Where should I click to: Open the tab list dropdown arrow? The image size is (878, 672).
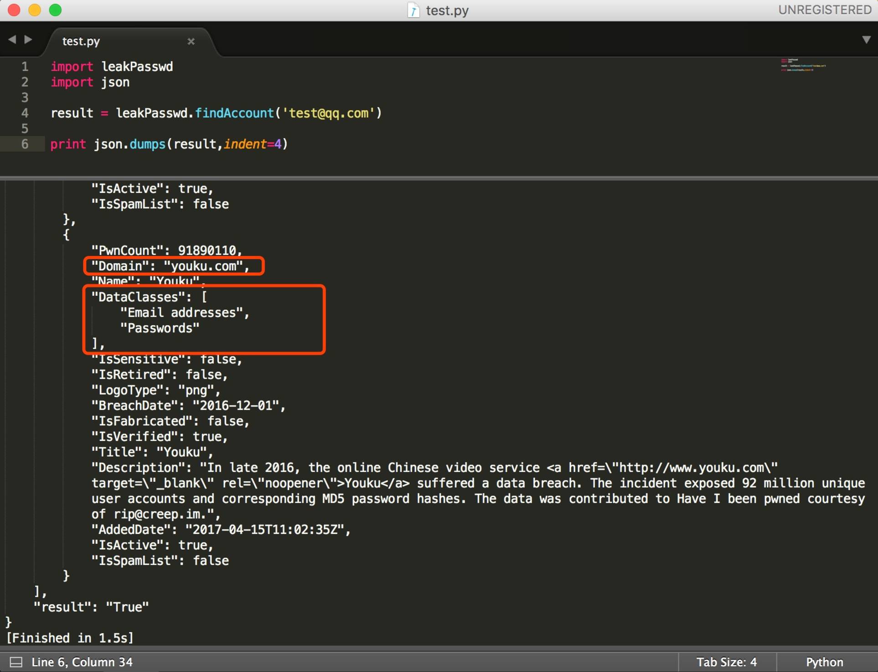pos(866,40)
